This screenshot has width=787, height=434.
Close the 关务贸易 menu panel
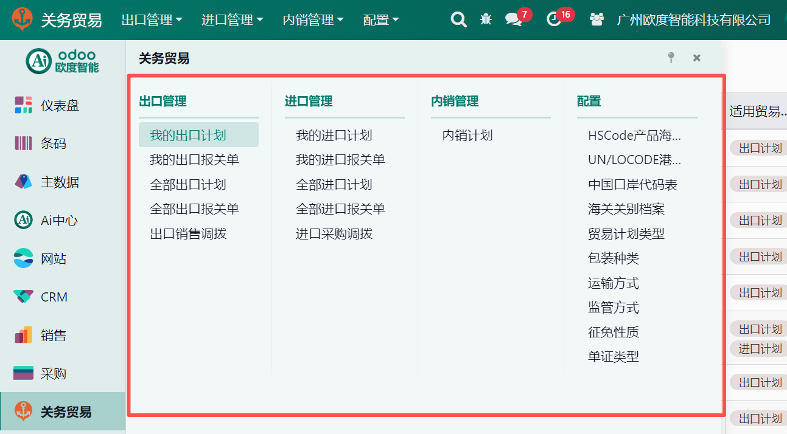697,58
